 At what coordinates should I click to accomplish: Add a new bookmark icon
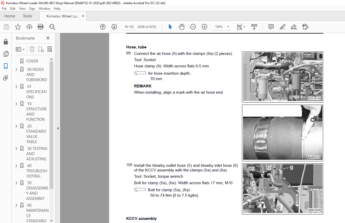41,49
